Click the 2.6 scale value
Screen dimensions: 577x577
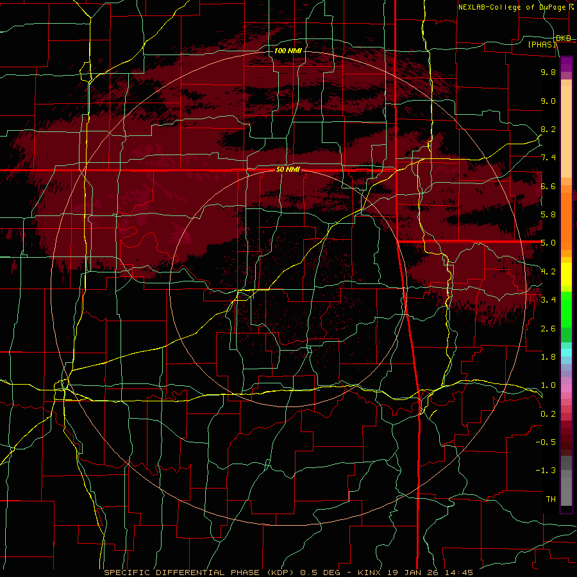click(548, 329)
